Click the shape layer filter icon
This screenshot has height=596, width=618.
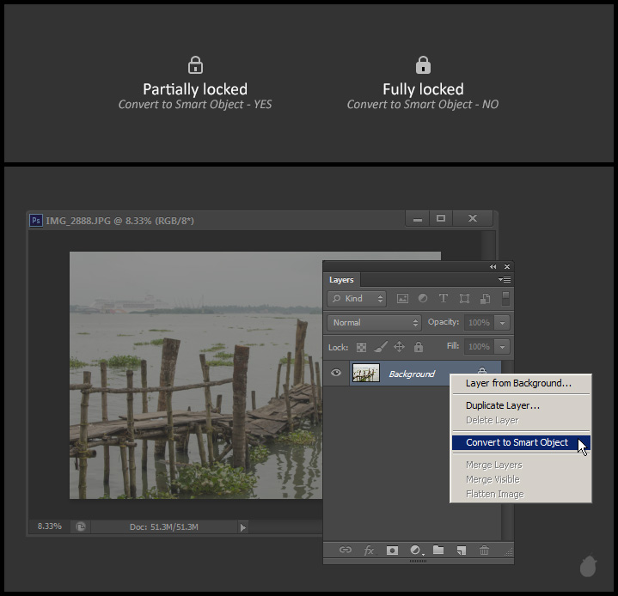coord(464,299)
